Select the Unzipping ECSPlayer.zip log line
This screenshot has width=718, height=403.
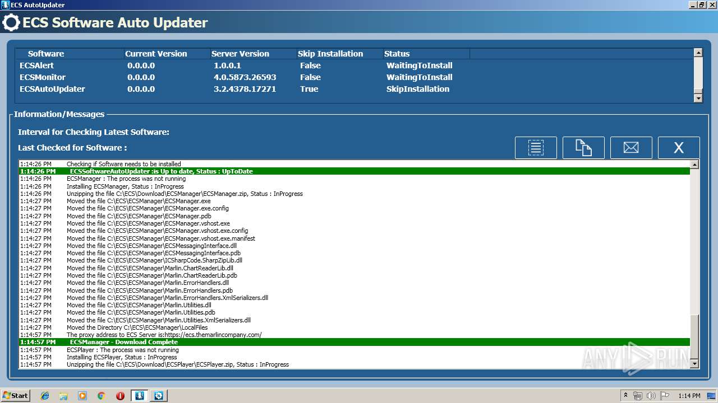(x=355, y=364)
